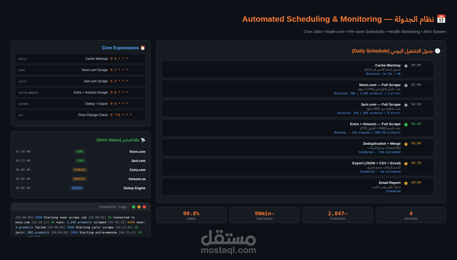Viewport: 457px width, 260px height.
Task: Click Dedup Engine in the Store Status list
Action: 134,188
